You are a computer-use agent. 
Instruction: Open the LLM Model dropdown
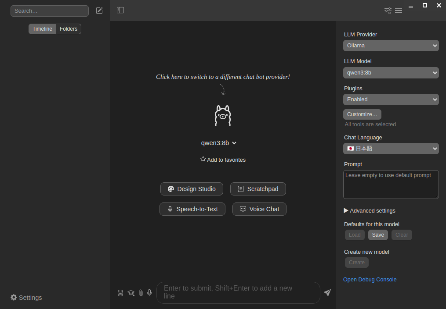point(391,73)
